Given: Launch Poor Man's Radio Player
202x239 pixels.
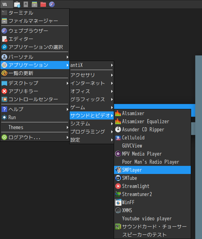Looking at the screenshot, I should tap(152, 162).
